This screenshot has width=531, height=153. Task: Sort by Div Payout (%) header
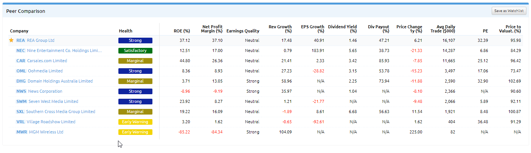tap(379, 29)
